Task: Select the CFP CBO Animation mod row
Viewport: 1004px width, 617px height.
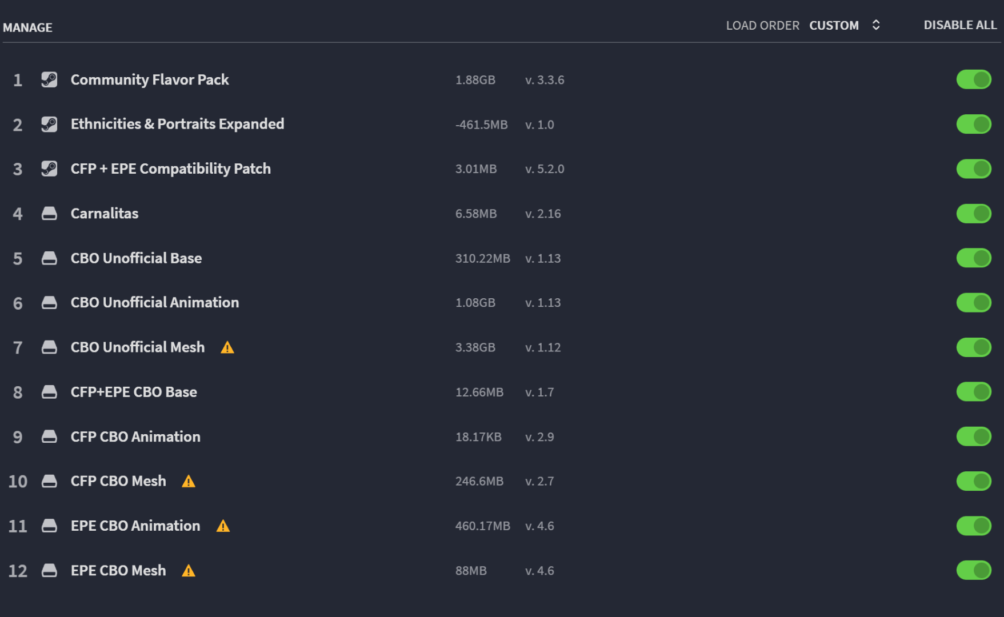Action: point(502,436)
